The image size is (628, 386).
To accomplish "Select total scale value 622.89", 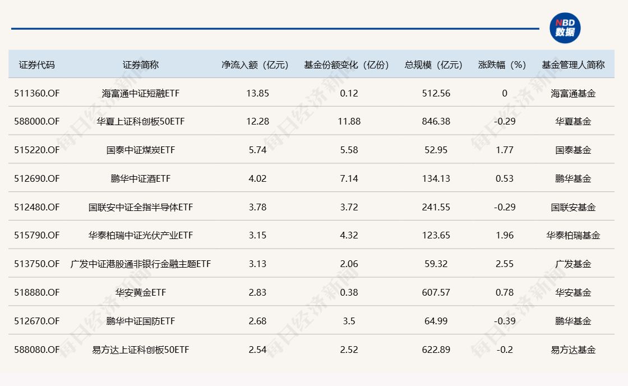I will (436, 350).
